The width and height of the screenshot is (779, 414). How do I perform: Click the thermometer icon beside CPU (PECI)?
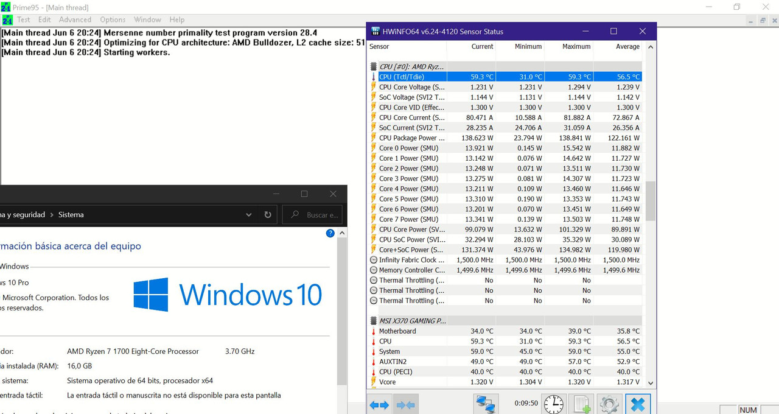click(374, 371)
